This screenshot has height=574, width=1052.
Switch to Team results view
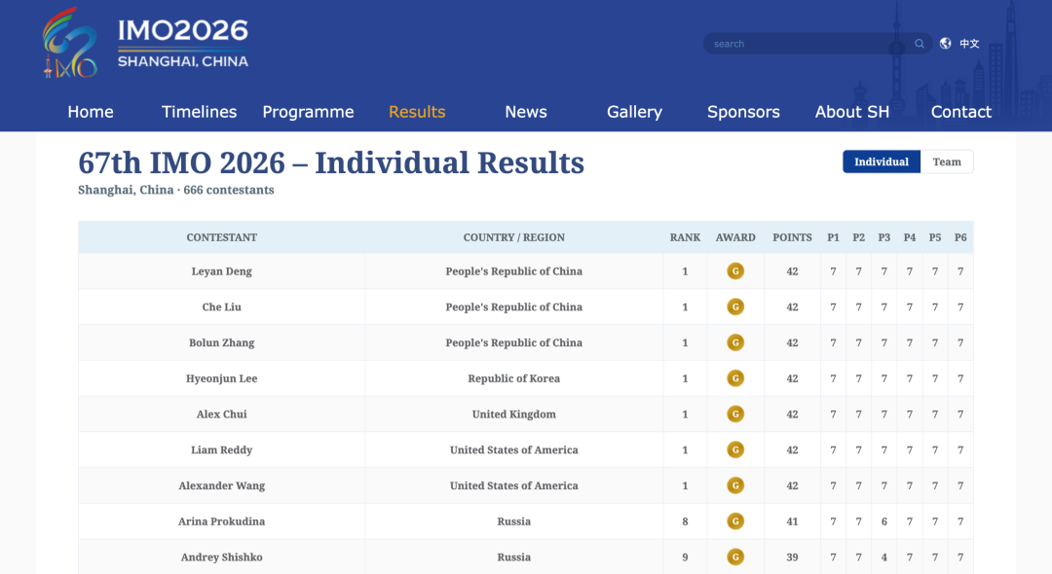[947, 161]
